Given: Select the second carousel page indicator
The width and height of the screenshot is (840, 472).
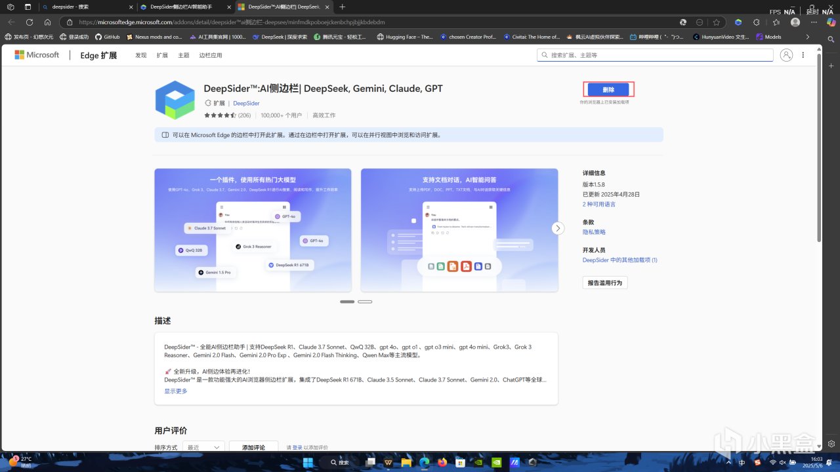Looking at the screenshot, I should coord(365,302).
